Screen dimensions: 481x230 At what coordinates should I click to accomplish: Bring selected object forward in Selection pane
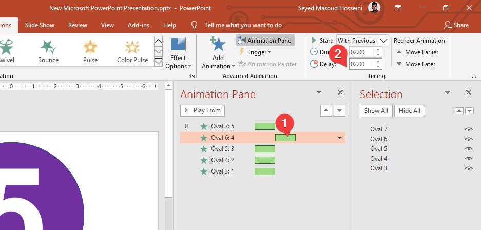pos(459,111)
